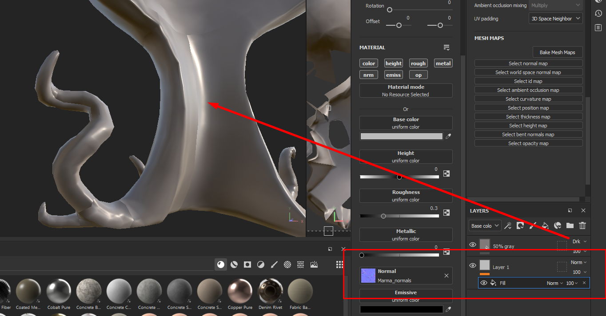Hide the Fill effect with its eye icon

click(x=484, y=283)
